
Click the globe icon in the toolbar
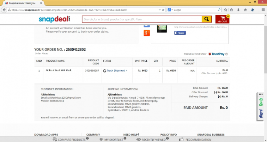point(252,10)
